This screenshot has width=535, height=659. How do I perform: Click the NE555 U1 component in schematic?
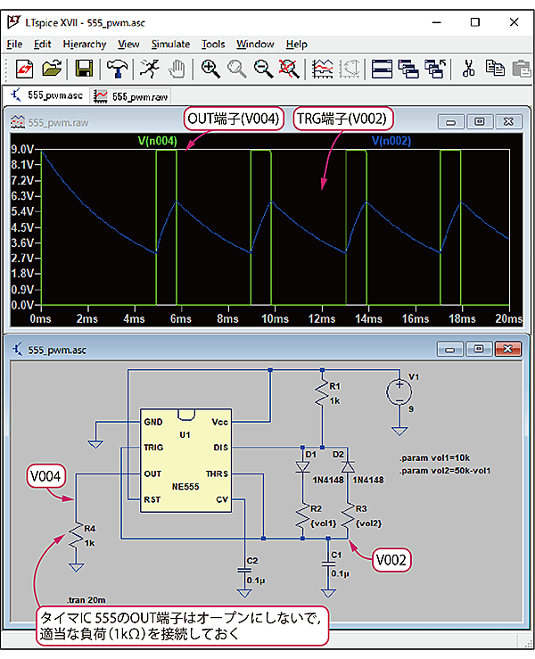(x=185, y=460)
